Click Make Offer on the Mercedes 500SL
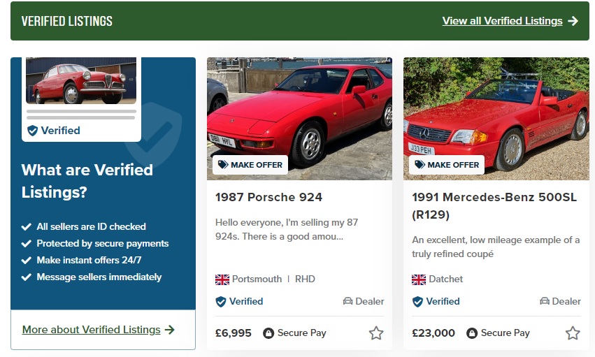Image resolution: width=595 pixels, height=357 pixels. point(447,165)
